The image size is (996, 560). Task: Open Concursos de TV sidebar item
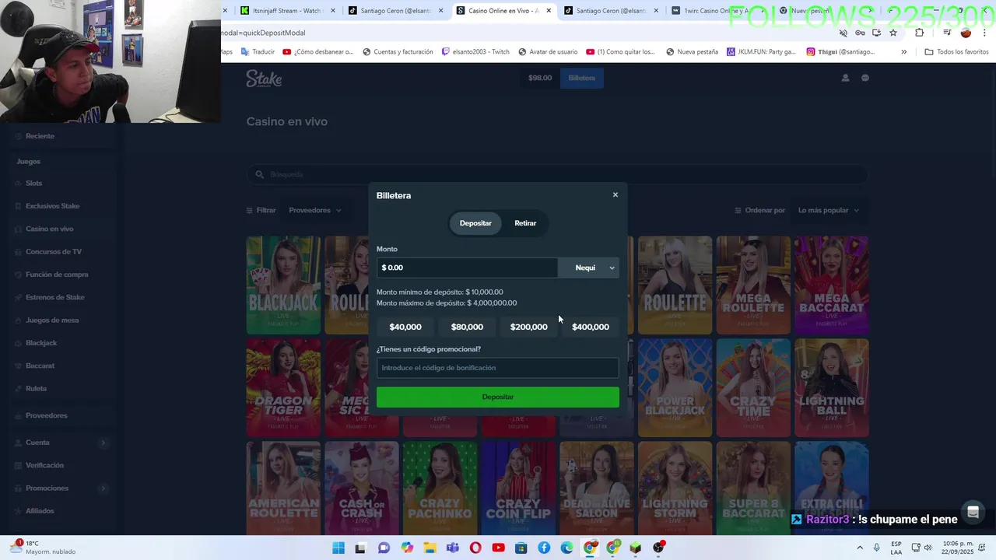(53, 252)
